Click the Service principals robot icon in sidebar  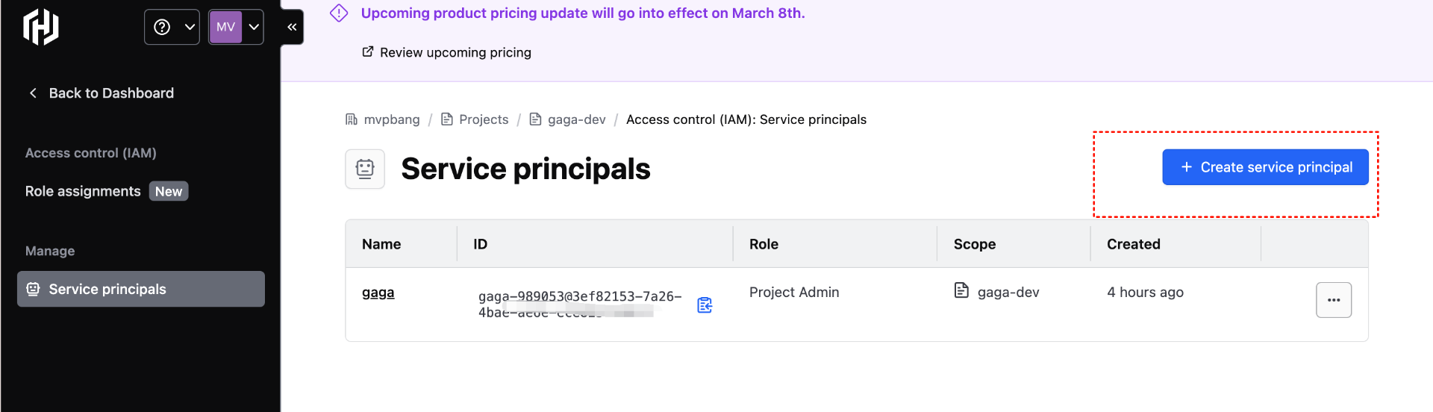tap(33, 289)
